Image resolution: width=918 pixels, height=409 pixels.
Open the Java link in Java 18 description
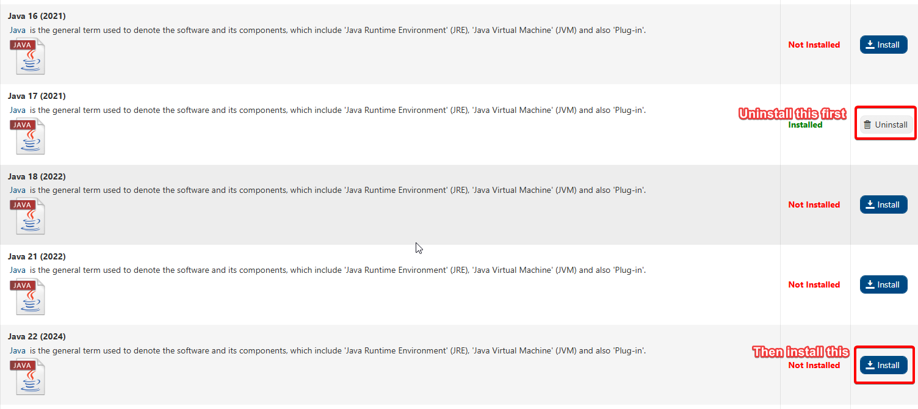(x=18, y=190)
